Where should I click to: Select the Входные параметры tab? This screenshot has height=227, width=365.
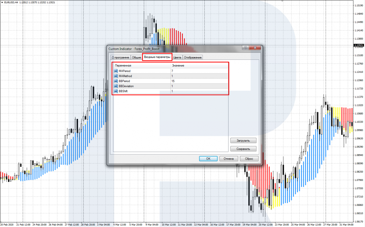click(x=157, y=57)
